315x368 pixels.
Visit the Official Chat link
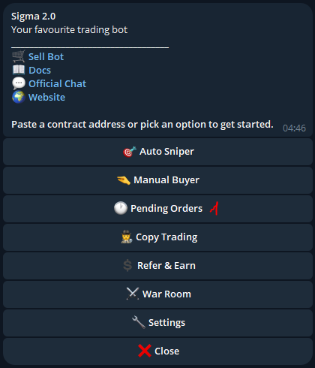click(57, 83)
